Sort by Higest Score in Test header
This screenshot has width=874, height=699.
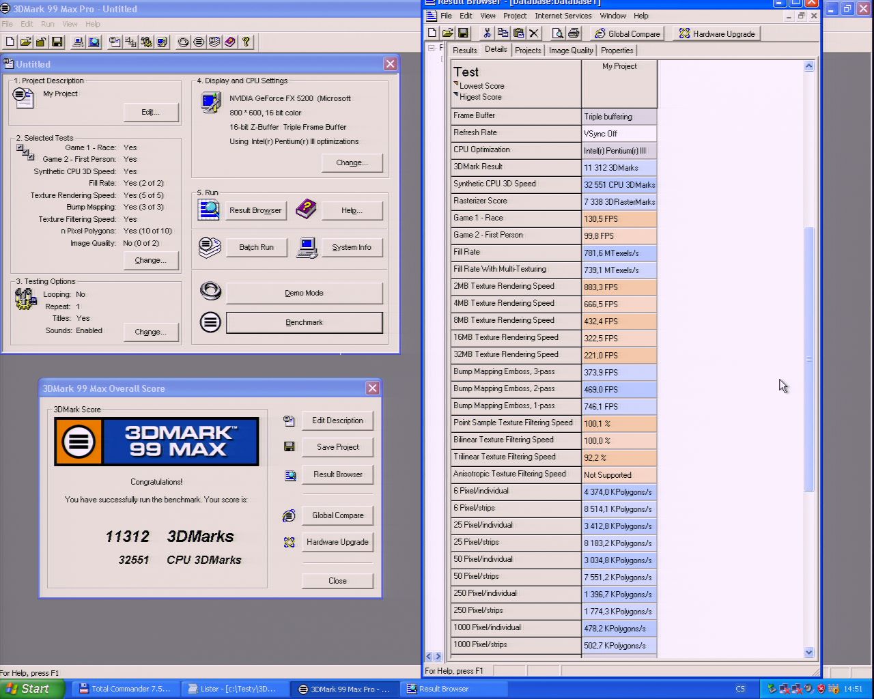480,97
